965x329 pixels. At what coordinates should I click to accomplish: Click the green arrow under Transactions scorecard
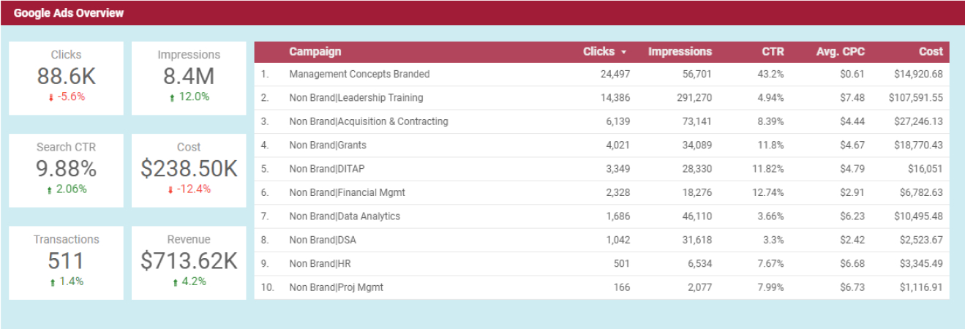pos(53,281)
